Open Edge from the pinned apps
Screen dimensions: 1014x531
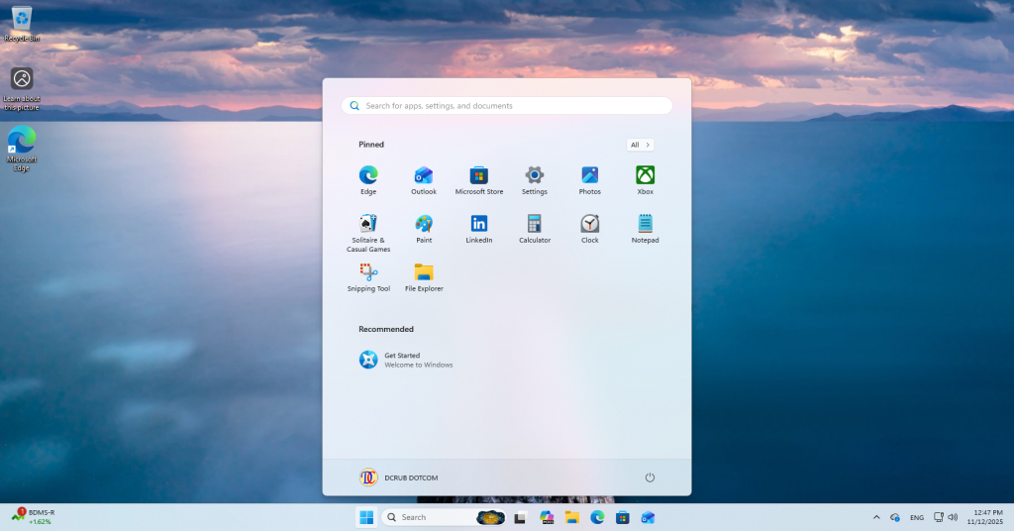[x=368, y=180]
